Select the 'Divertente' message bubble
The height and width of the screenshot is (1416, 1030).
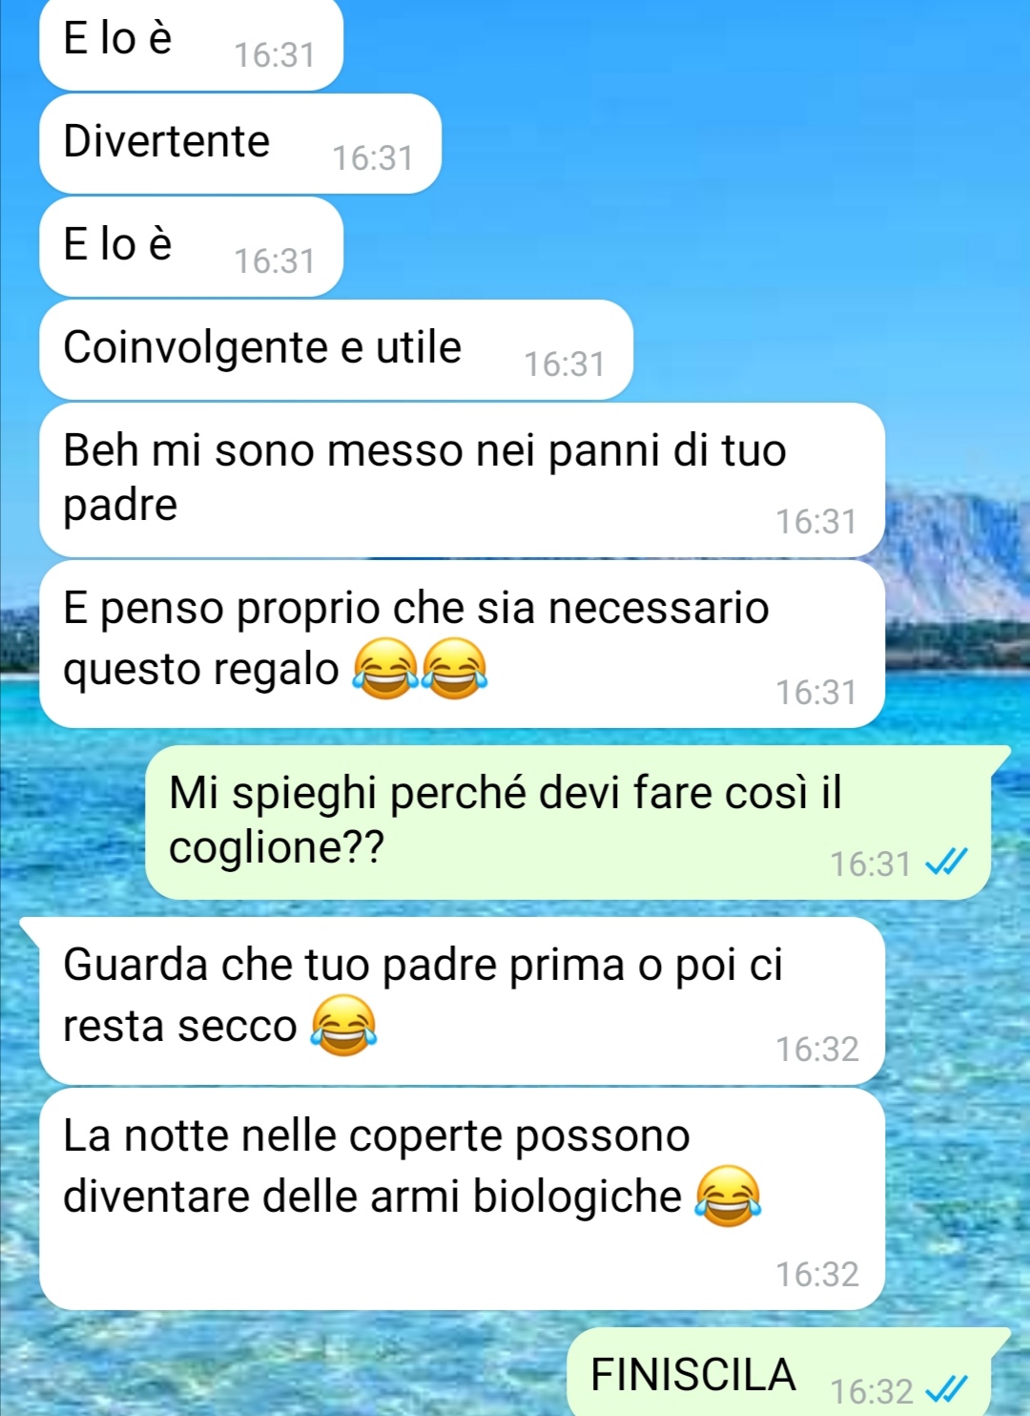[x=239, y=144]
